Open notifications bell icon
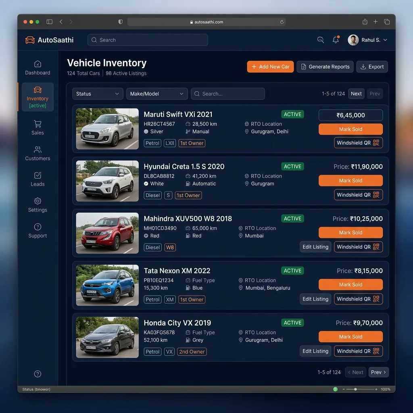The image size is (413, 413). (336, 40)
